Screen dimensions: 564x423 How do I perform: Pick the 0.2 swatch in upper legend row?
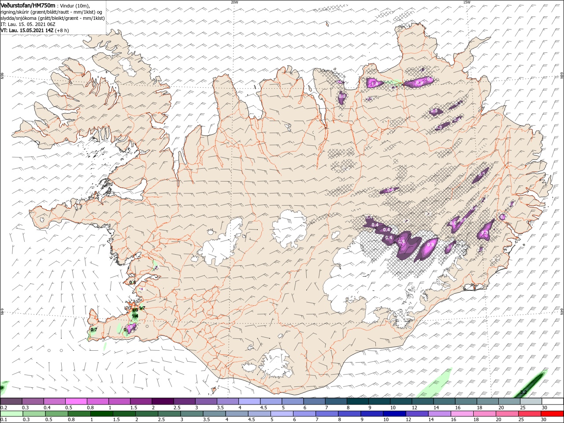[x=11, y=401]
